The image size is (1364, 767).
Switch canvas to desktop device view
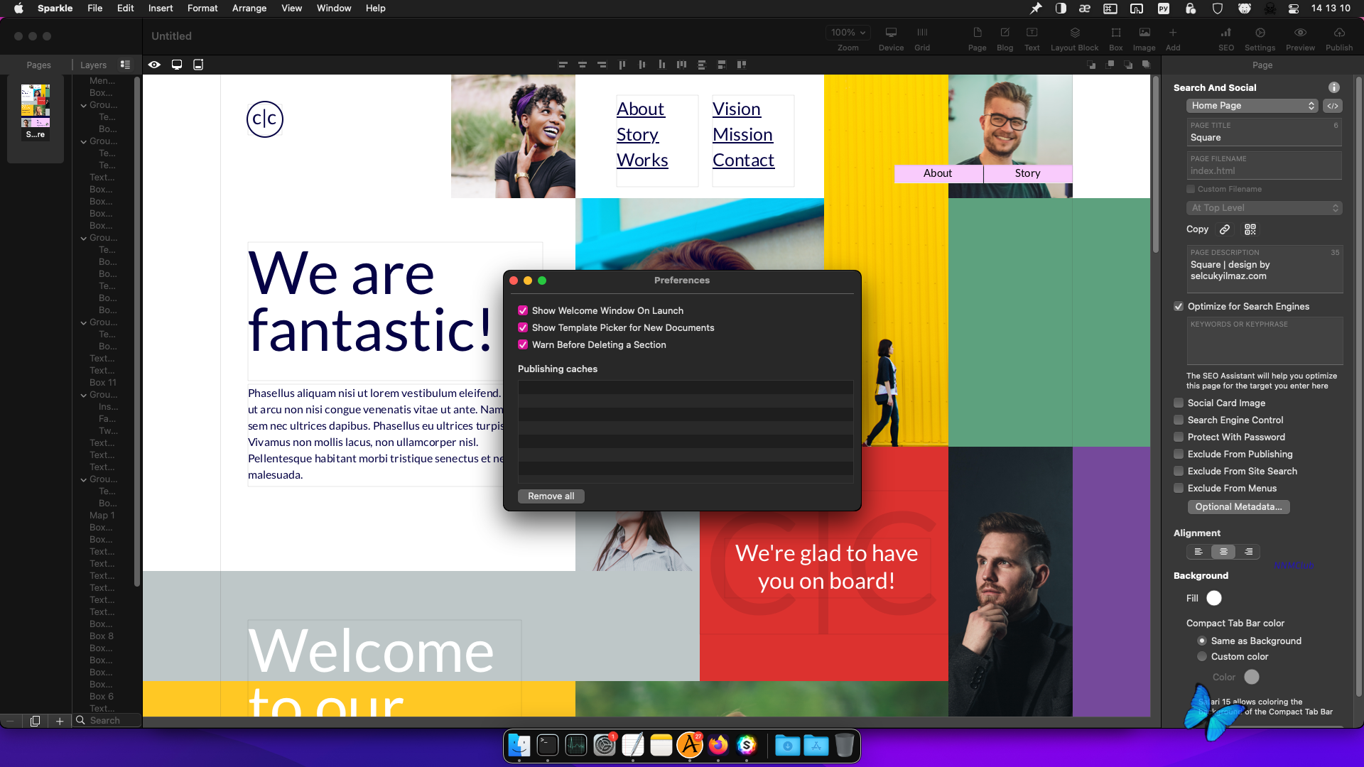click(177, 65)
